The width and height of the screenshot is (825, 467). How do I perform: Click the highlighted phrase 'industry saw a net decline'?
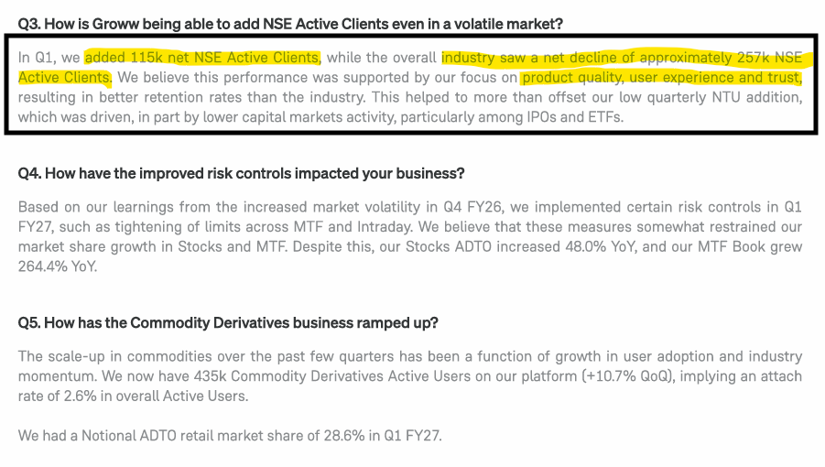528,58
